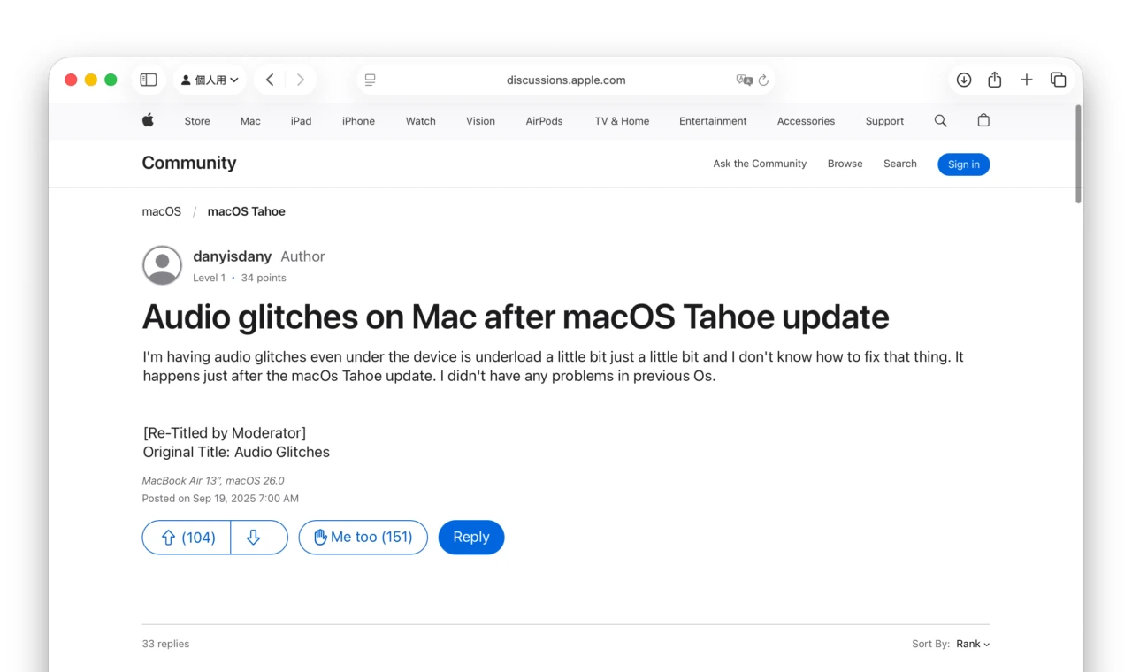Image resolution: width=1132 pixels, height=672 pixels.
Task: Open the Share icon in the toolbar
Action: point(994,79)
